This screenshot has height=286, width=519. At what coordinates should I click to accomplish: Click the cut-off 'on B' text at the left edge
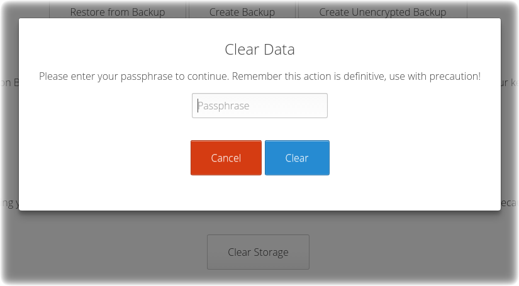click(x=9, y=82)
